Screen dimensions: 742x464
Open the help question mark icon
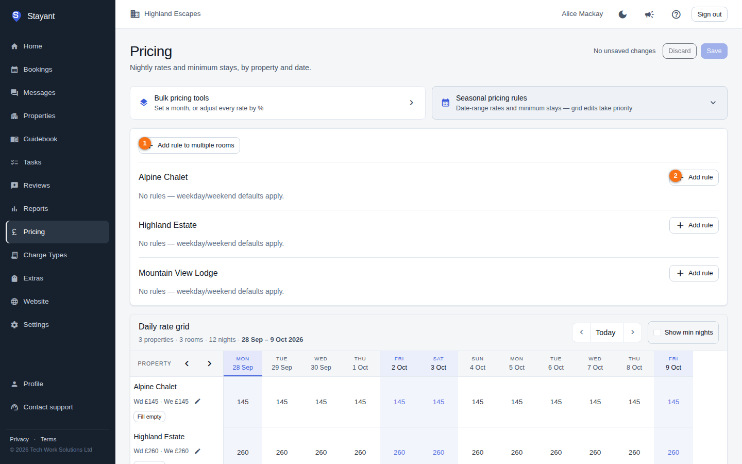676,14
